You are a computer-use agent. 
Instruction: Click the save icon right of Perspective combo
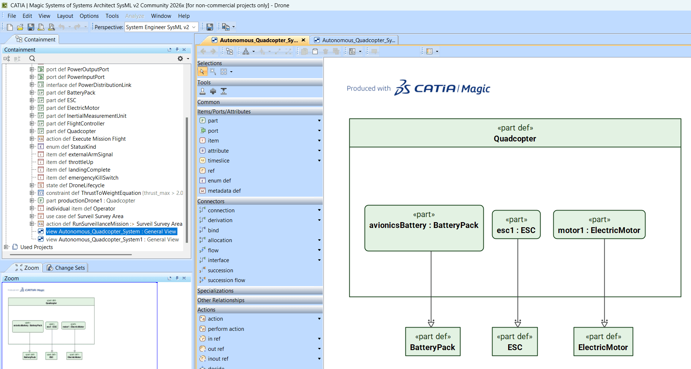click(210, 27)
